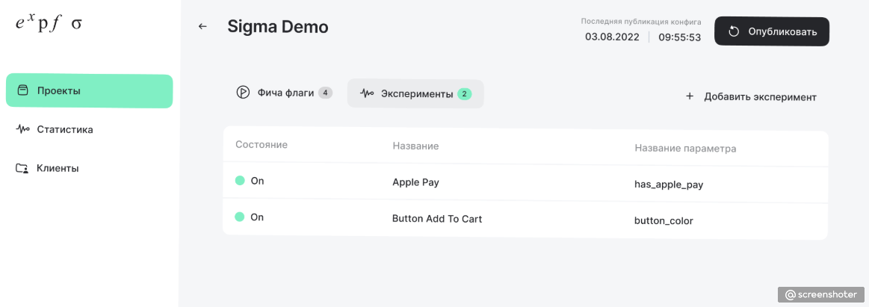Image resolution: width=869 pixels, height=307 pixels.
Task: Click the Состояние column header
Action: [262, 144]
